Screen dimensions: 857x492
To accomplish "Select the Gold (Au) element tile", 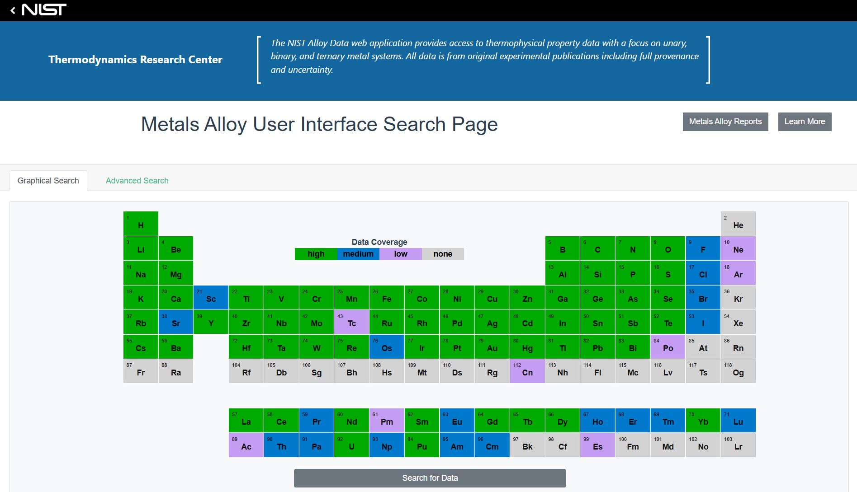I will [492, 347].
